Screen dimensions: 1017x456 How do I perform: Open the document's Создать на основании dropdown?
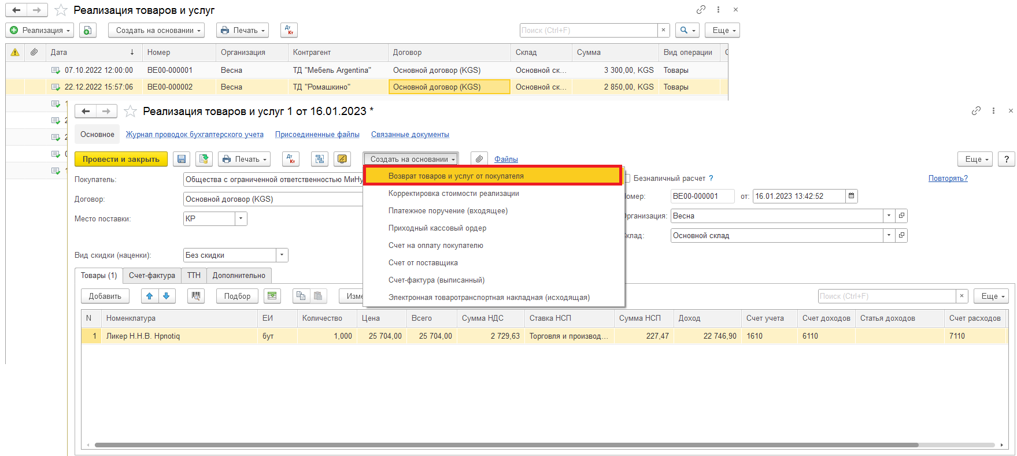(411, 159)
